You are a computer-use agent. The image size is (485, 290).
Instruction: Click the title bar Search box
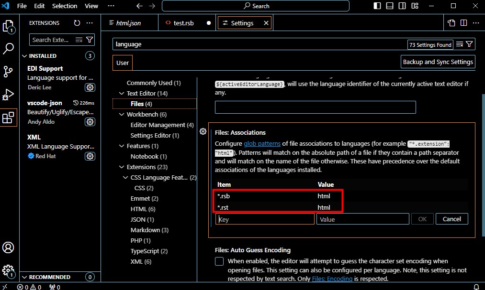256,6
